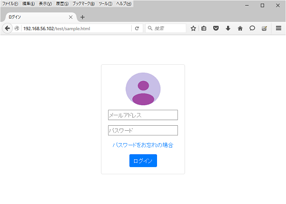
Task: Click the notepad edit toolbar icon
Action: 264,29
